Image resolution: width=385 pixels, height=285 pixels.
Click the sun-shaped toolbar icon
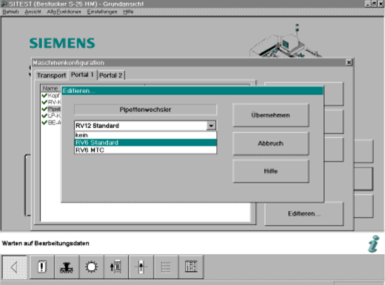pyautogui.click(x=91, y=267)
